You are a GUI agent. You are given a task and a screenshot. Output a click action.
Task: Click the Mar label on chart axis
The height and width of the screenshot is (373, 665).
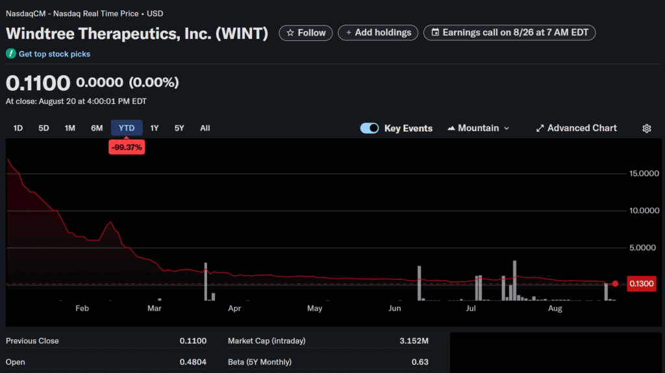click(155, 308)
